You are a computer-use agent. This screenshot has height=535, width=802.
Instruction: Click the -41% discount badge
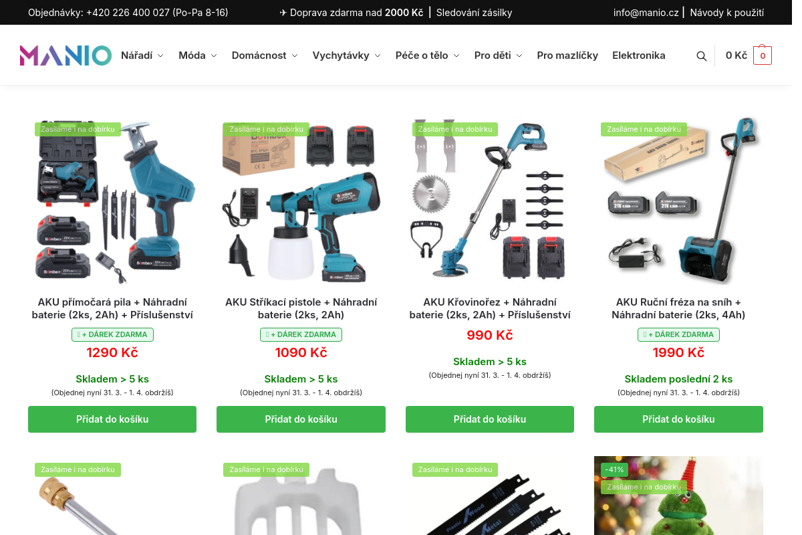click(x=614, y=469)
